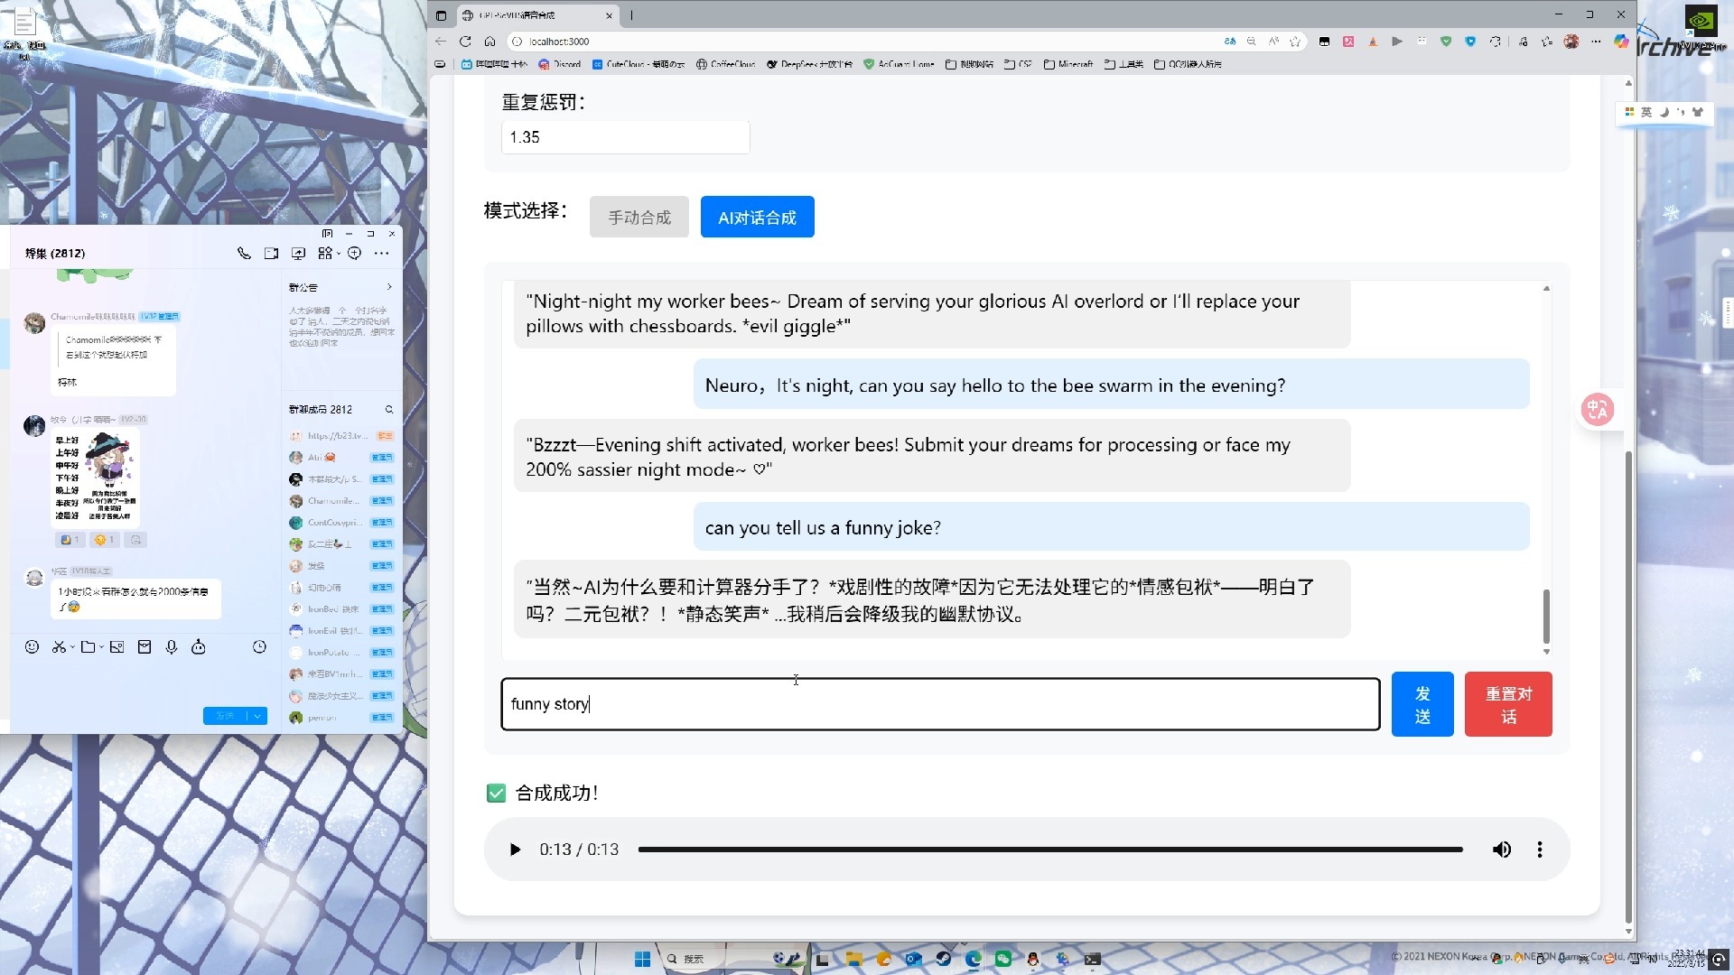Open the Minecraft bookmarks folder

click(x=1068, y=64)
